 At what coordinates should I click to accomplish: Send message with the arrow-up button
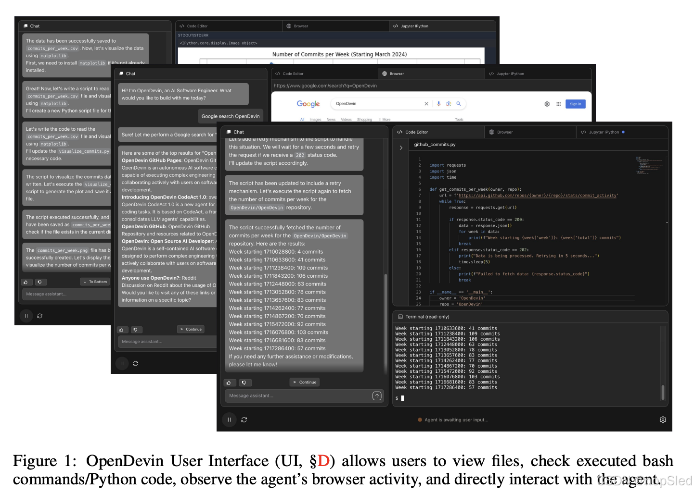click(377, 395)
